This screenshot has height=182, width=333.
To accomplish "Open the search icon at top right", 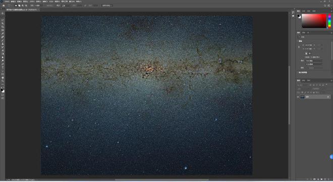I will point(325,6).
